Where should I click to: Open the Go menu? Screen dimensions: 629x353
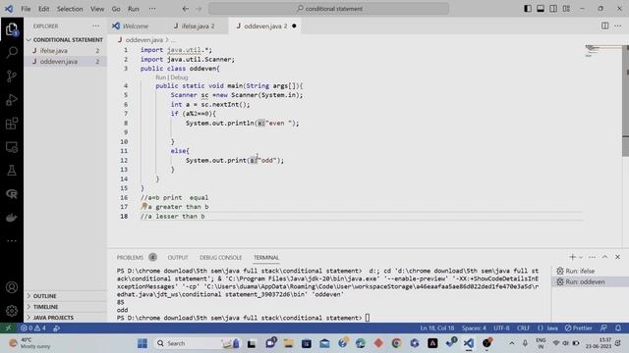[116, 9]
